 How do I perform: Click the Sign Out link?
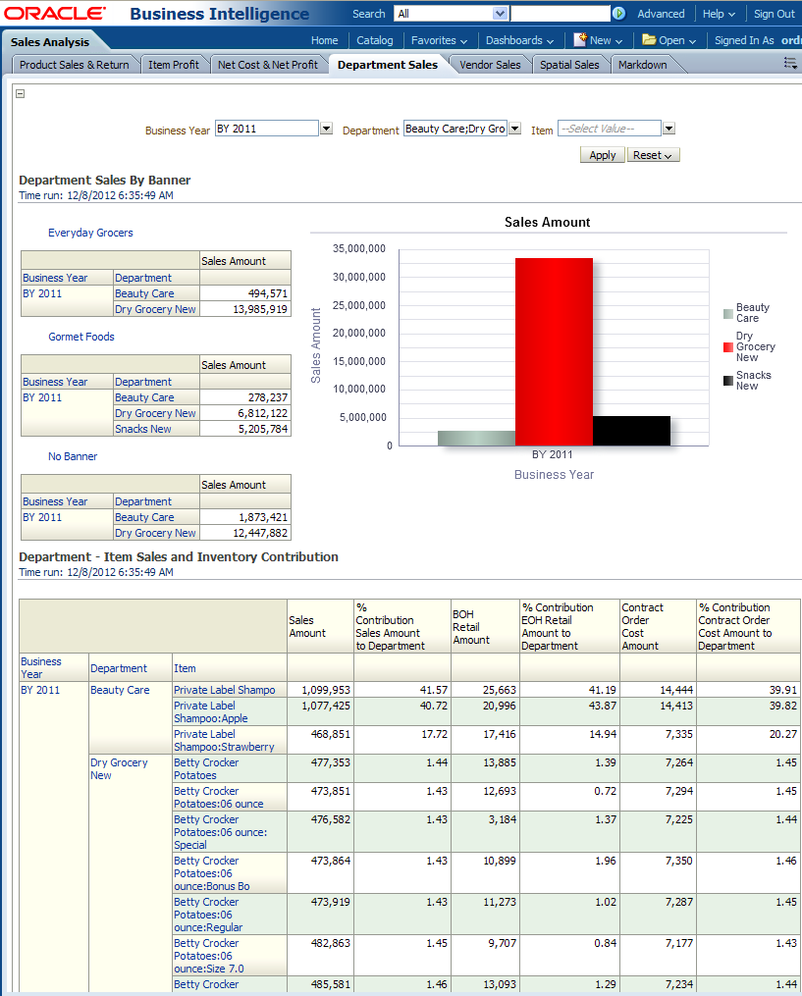(774, 14)
